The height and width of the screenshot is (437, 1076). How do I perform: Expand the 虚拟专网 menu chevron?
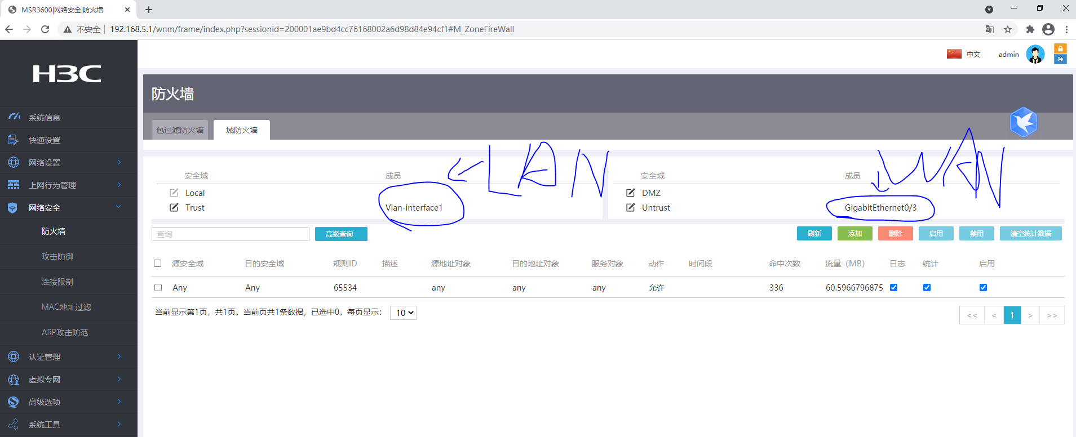coord(119,379)
